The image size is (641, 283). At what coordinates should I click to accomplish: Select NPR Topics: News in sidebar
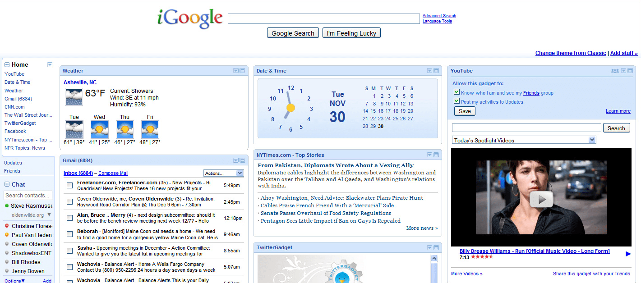coord(25,148)
